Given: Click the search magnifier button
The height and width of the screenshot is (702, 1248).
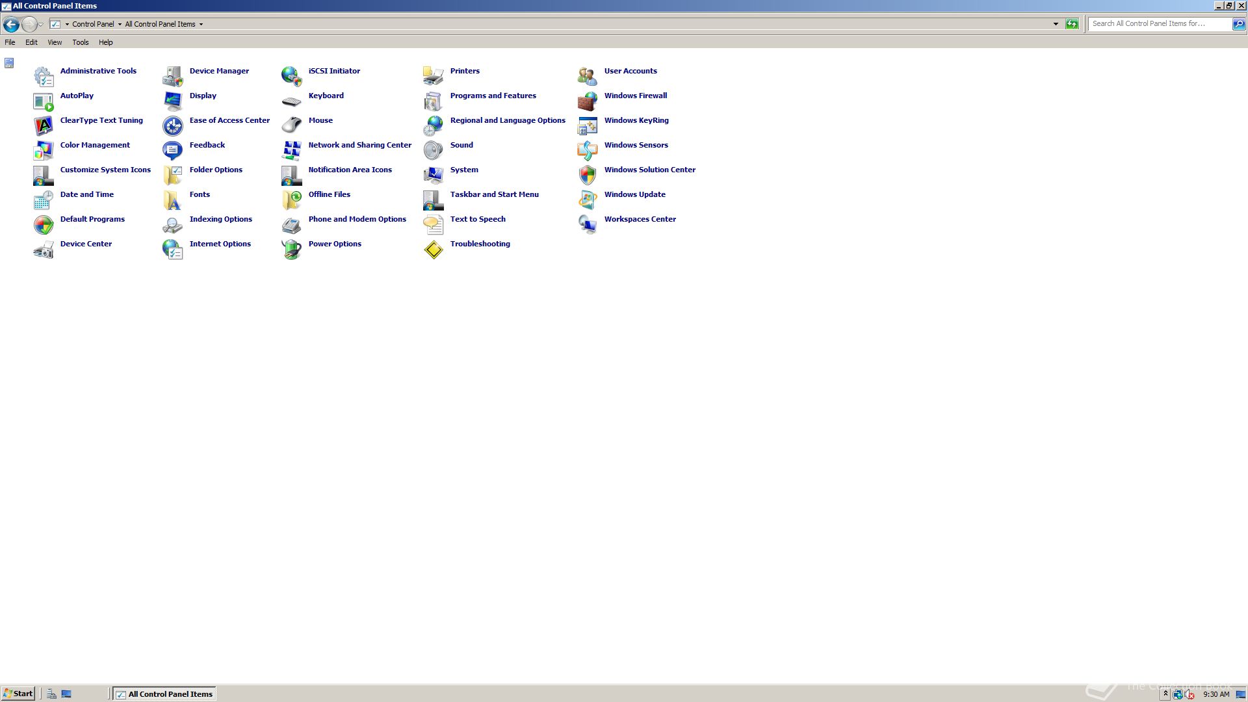Looking at the screenshot, I should pos(1239,24).
